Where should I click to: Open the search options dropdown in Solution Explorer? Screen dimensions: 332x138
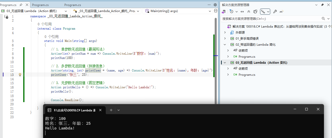coord(328,19)
